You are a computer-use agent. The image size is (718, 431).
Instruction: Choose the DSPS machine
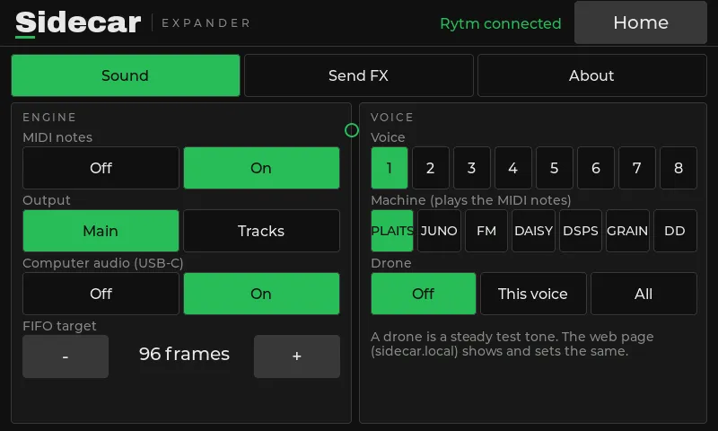581,231
